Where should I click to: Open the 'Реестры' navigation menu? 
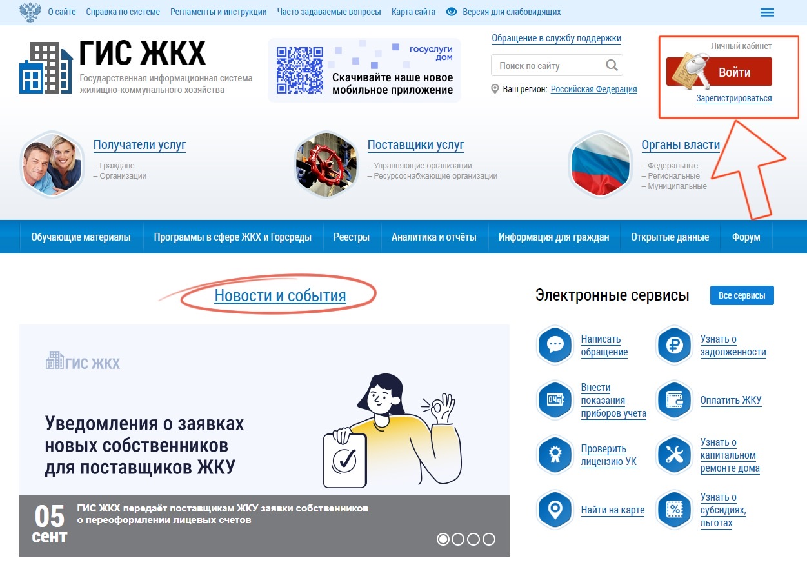coord(352,237)
